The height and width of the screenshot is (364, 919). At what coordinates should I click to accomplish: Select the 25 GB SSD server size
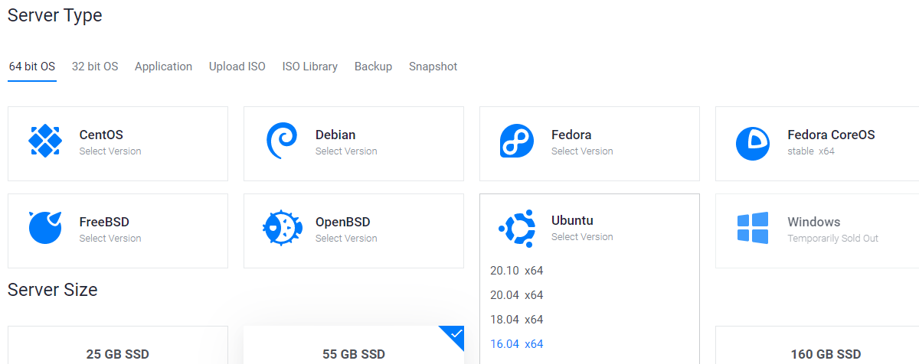click(118, 345)
